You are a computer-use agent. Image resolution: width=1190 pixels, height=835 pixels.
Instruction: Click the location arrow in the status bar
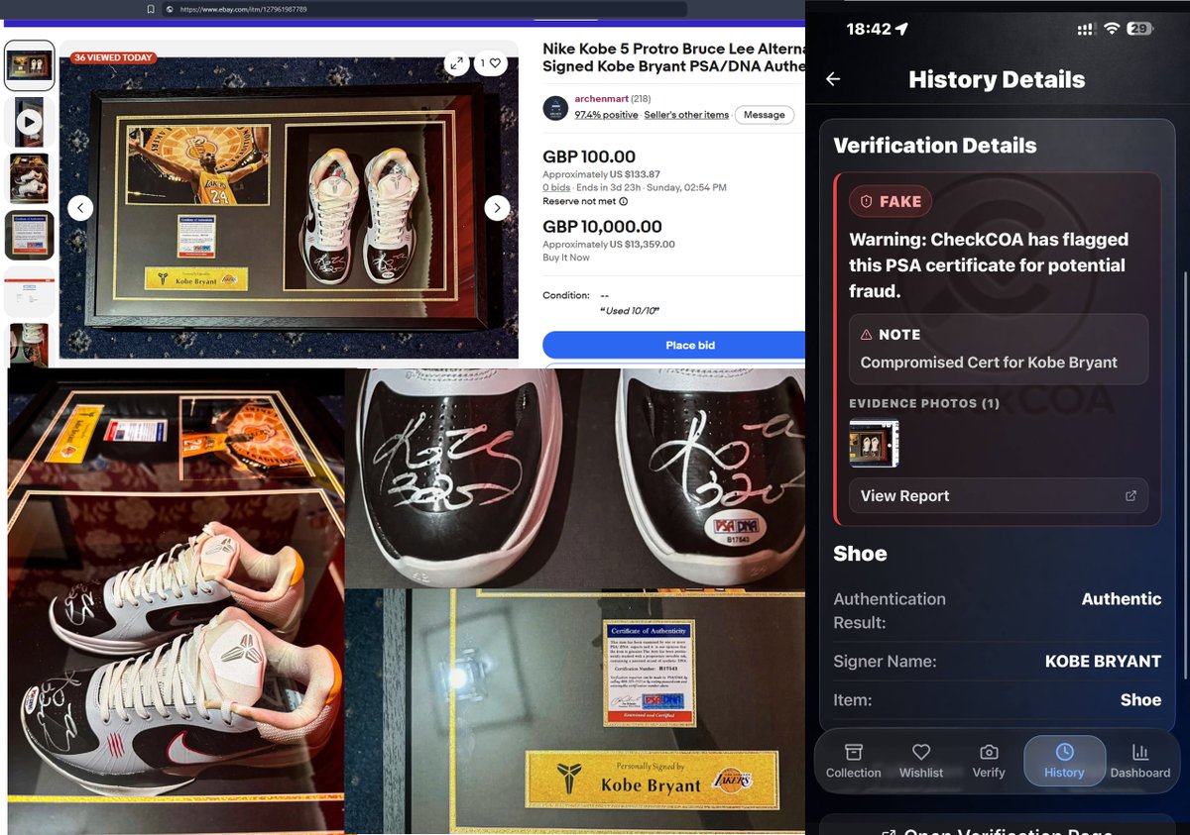click(x=901, y=29)
